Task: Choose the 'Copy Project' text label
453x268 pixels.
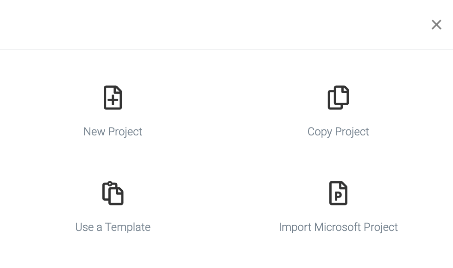Action: (338, 132)
